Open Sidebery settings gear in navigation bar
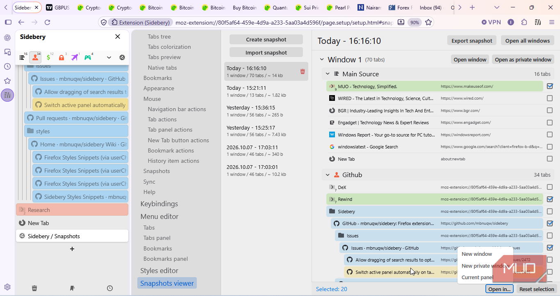The width and height of the screenshot is (560, 296). coord(122,57)
